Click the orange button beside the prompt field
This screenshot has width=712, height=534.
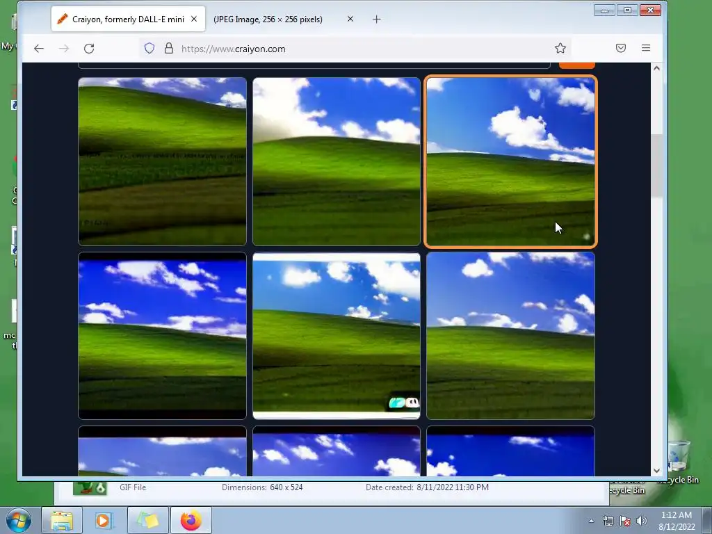click(x=576, y=66)
